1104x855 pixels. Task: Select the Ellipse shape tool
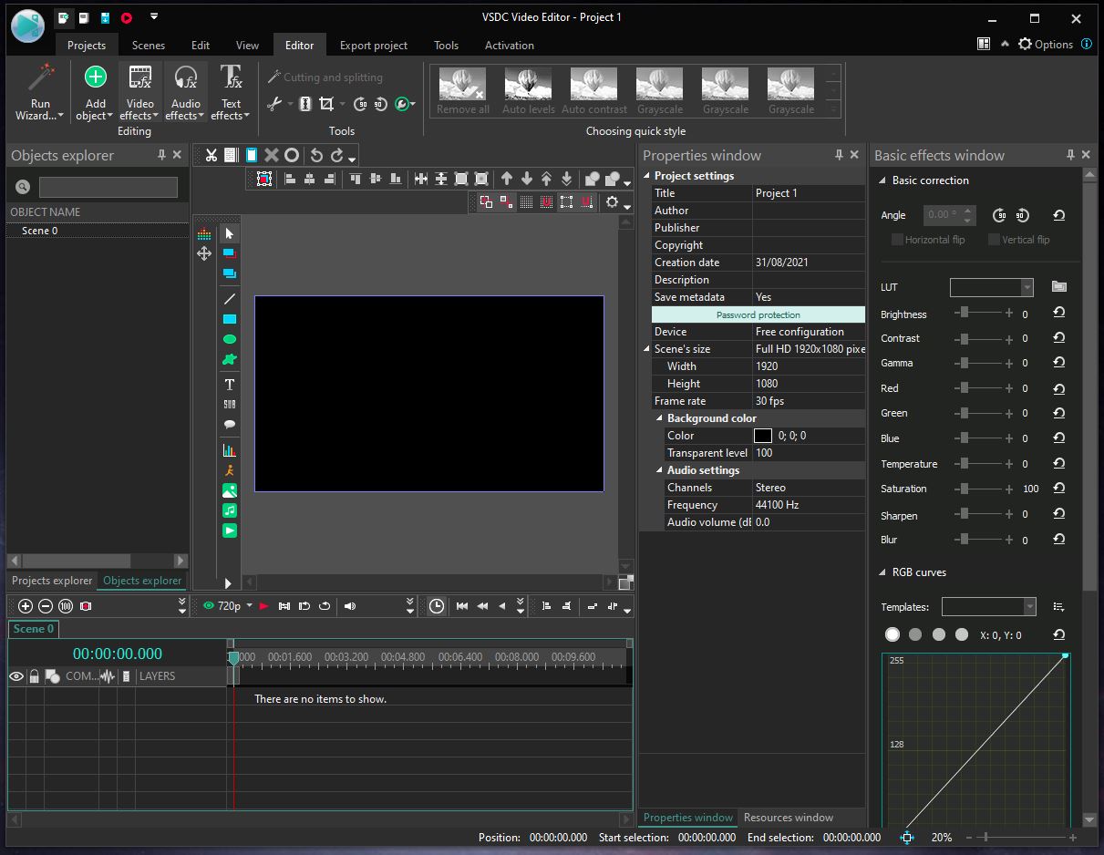(x=230, y=339)
